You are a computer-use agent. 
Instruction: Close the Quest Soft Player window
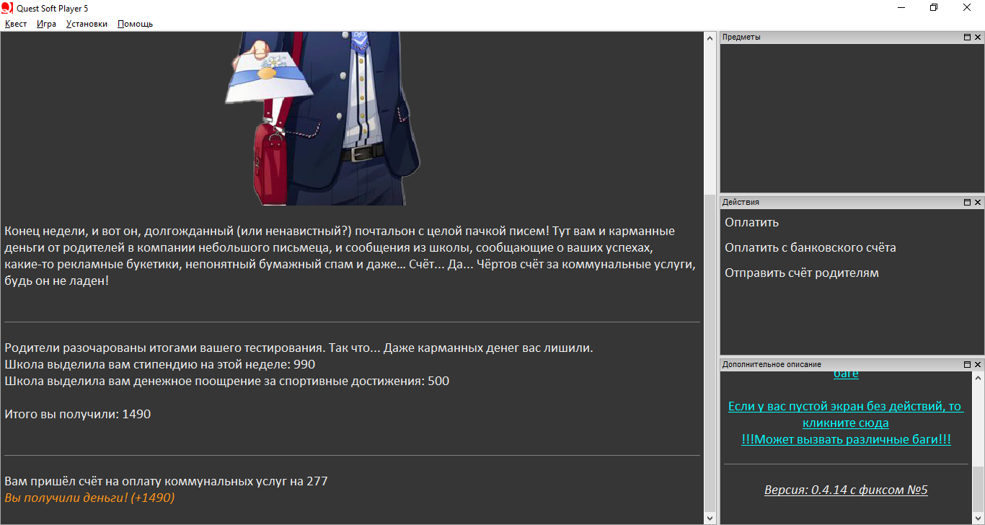click(968, 7)
